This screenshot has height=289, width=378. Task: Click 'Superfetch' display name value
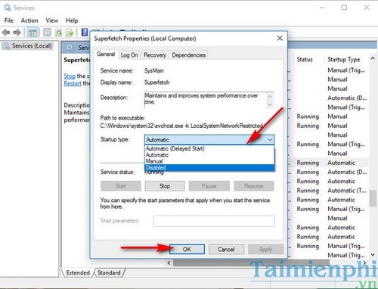[156, 82]
